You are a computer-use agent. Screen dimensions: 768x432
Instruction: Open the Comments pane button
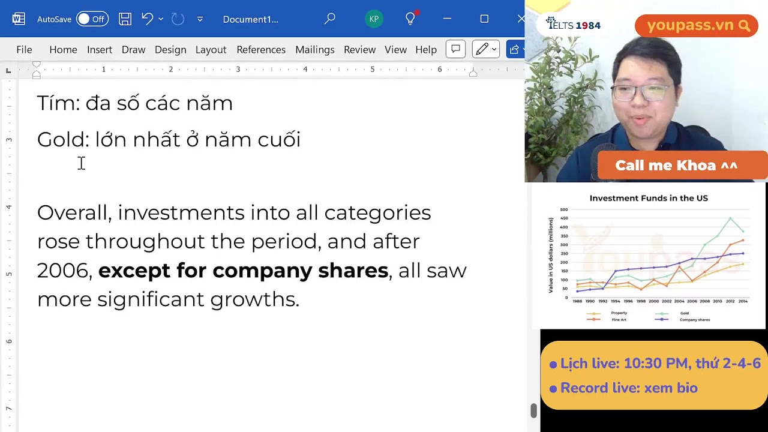[x=455, y=49]
